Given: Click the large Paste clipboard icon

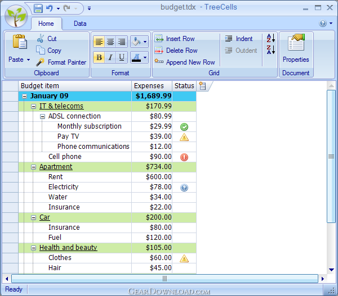Looking at the screenshot, I should tap(20, 42).
